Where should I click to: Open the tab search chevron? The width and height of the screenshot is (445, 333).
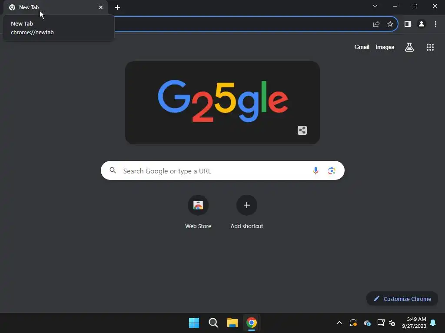click(375, 6)
